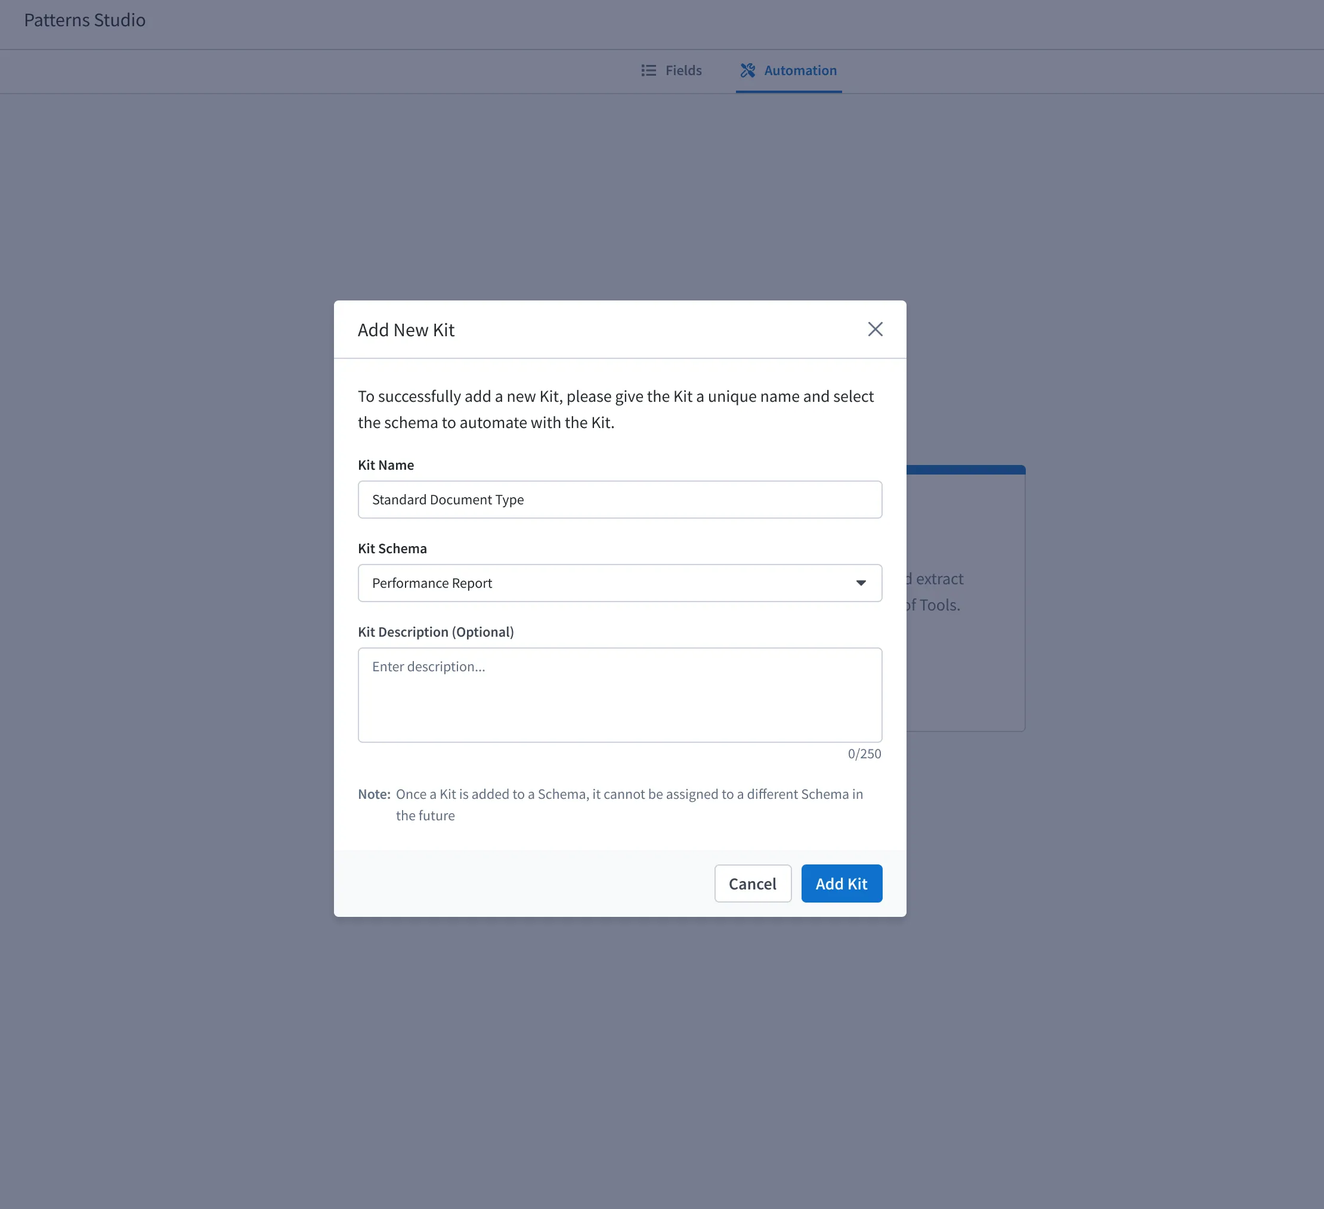Click the Add New Kit heading
The width and height of the screenshot is (1324, 1209).
(406, 330)
